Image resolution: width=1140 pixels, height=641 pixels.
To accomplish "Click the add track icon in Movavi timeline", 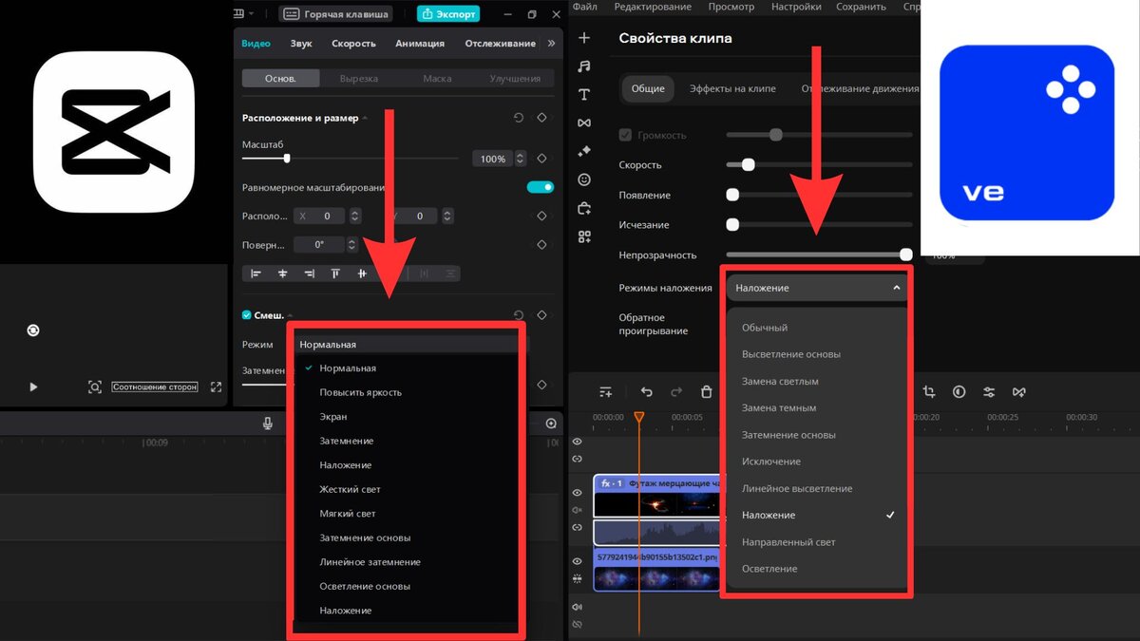I will pyautogui.click(x=605, y=392).
